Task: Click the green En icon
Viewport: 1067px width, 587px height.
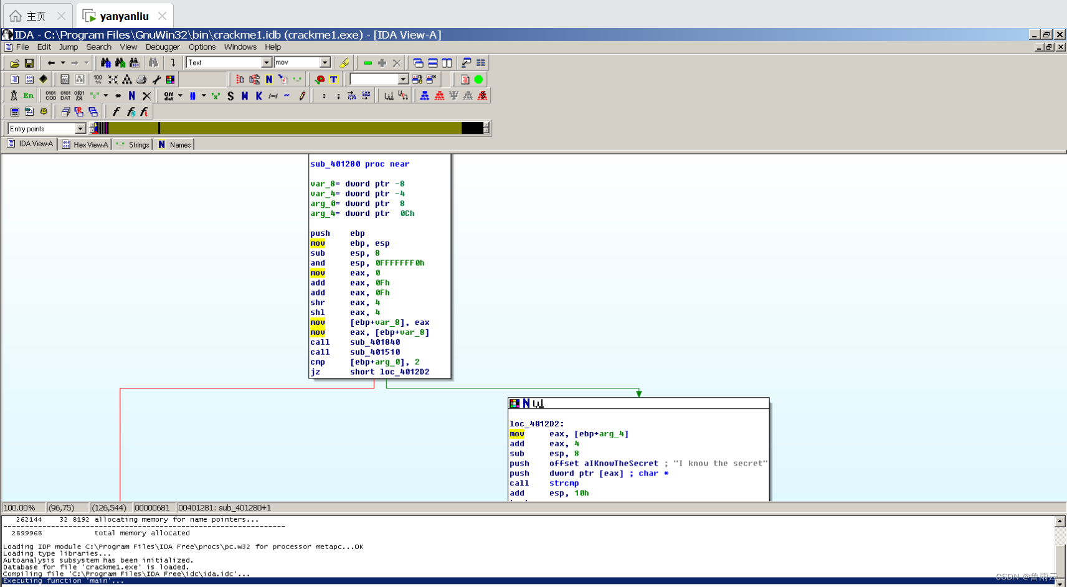Action: pyautogui.click(x=28, y=96)
